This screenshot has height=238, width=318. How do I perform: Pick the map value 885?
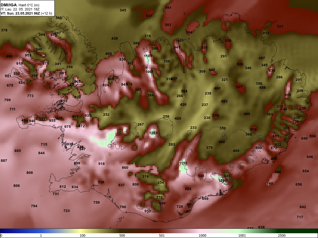[288, 95]
